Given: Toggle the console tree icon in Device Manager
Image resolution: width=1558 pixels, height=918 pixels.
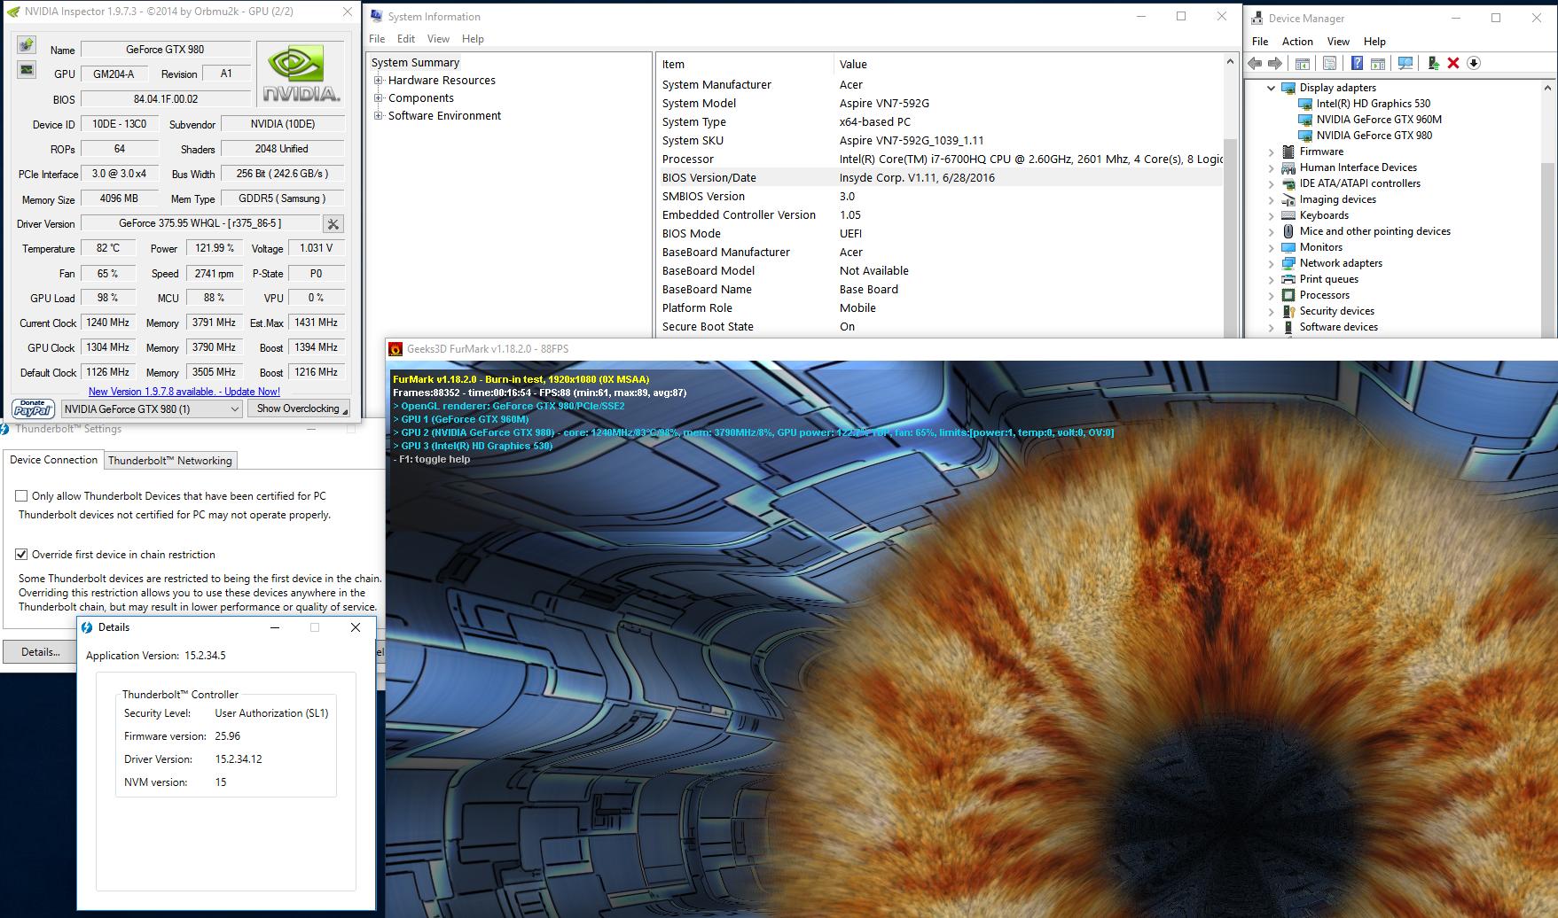Looking at the screenshot, I should click(1302, 63).
